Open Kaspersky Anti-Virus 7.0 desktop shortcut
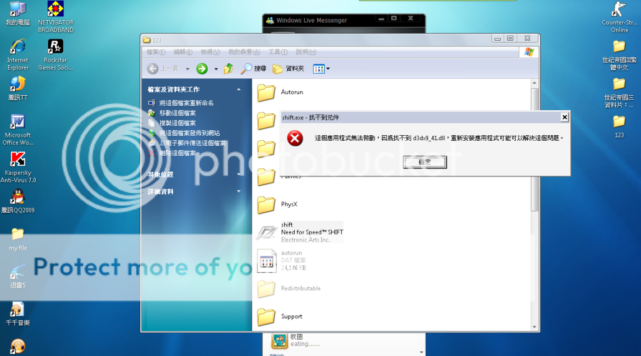The height and width of the screenshot is (356, 641). pyautogui.click(x=18, y=166)
